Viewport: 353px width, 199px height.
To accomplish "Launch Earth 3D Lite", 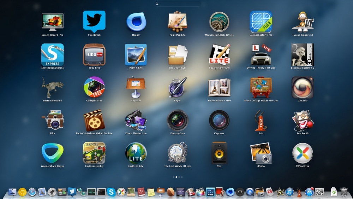I will [136, 153].
